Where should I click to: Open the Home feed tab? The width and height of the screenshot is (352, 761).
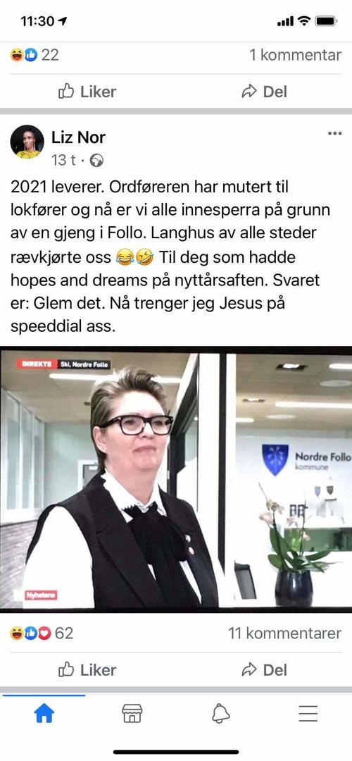click(44, 713)
